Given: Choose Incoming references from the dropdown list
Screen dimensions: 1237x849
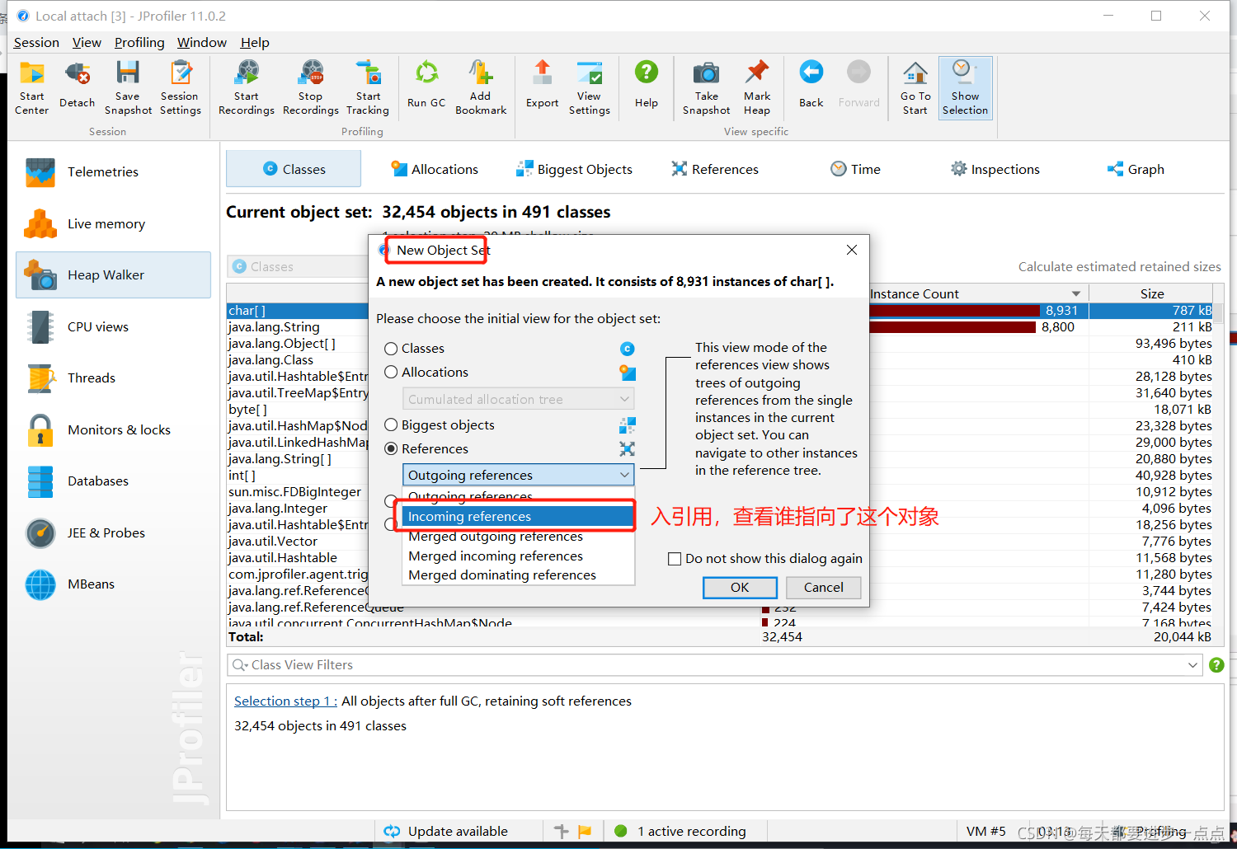Looking at the screenshot, I should point(518,517).
